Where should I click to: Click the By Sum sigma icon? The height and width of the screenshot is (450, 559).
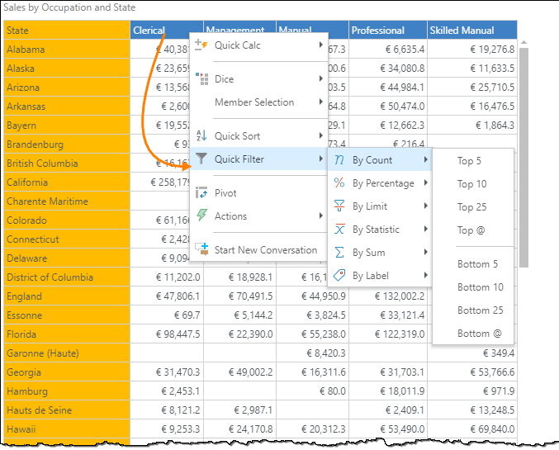click(339, 252)
